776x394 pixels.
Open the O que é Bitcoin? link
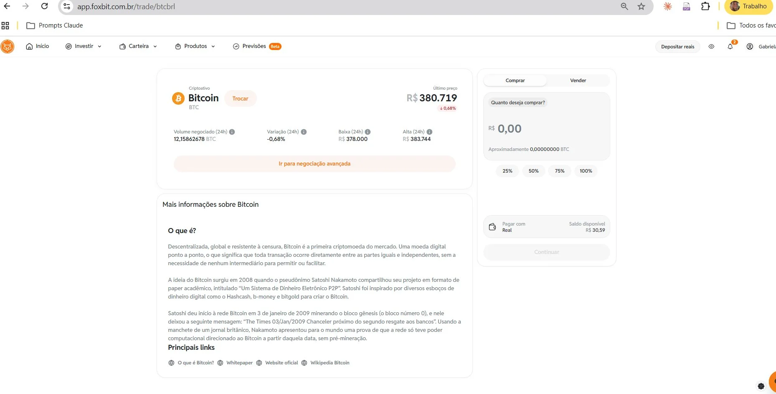click(196, 363)
